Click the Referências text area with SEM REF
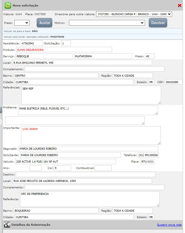 coord(91,95)
